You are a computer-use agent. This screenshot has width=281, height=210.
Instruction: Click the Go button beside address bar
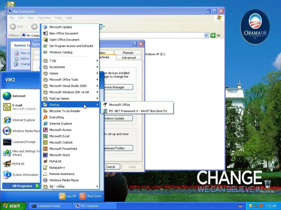215,35
